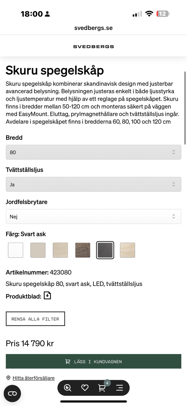Viewport: 187px width, 406px height.
Task: Click the cart icon inside the green button
Action: (68, 361)
